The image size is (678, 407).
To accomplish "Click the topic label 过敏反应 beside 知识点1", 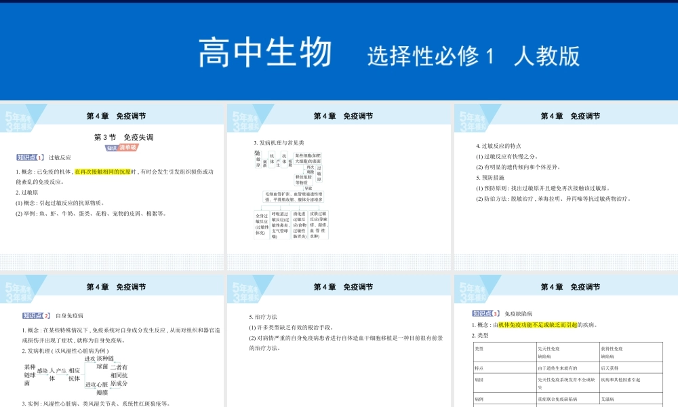I will [60, 157].
